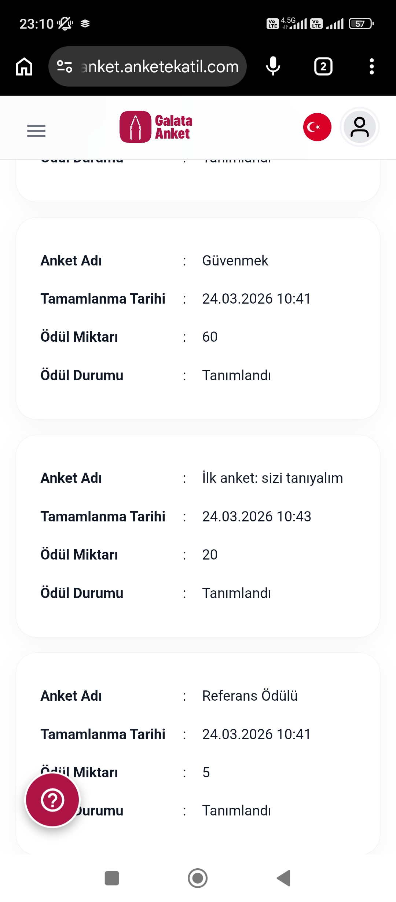Viewport: 396px width, 902px height.
Task: Open the browser three-dot overflow menu
Action: coord(371,67)
